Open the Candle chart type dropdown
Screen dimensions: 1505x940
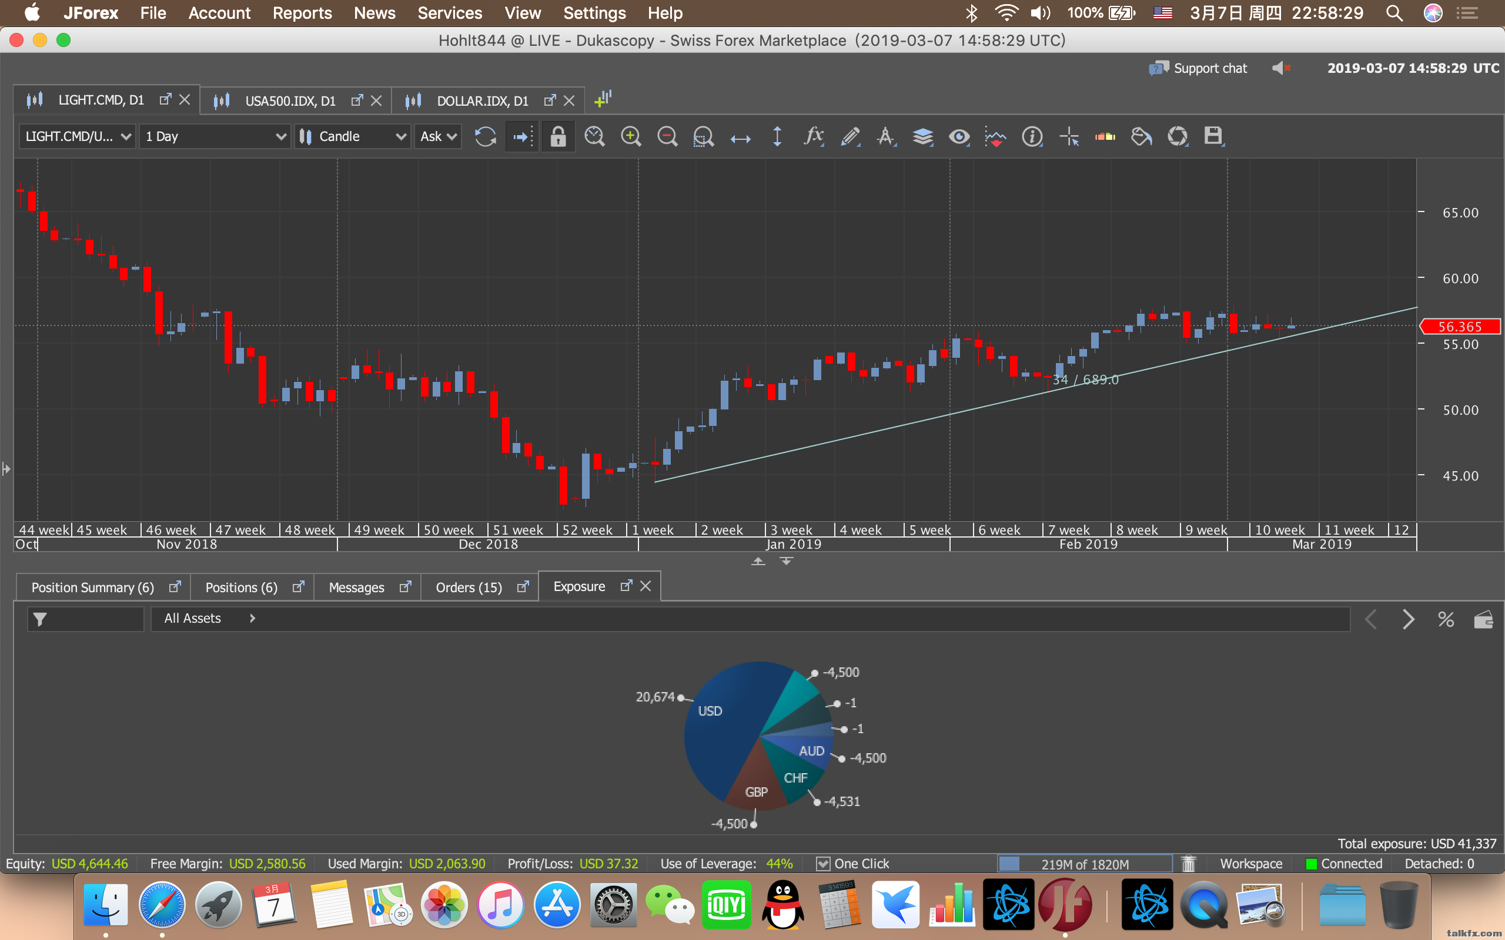click(x=353, y=136)
